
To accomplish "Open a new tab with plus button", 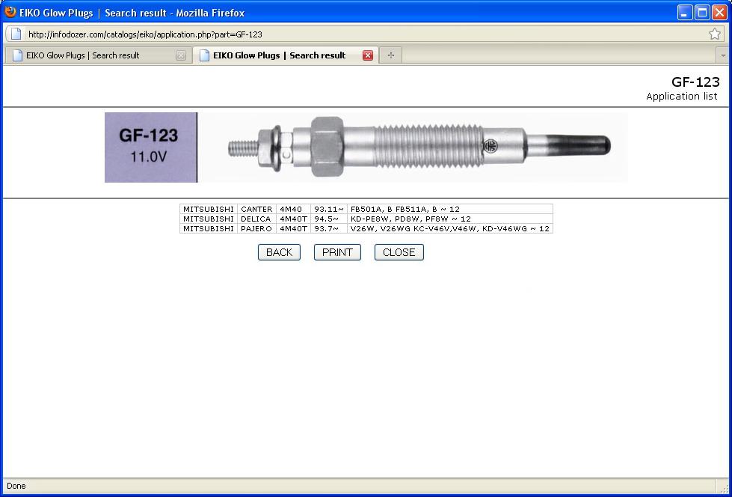I will (391, 55).
